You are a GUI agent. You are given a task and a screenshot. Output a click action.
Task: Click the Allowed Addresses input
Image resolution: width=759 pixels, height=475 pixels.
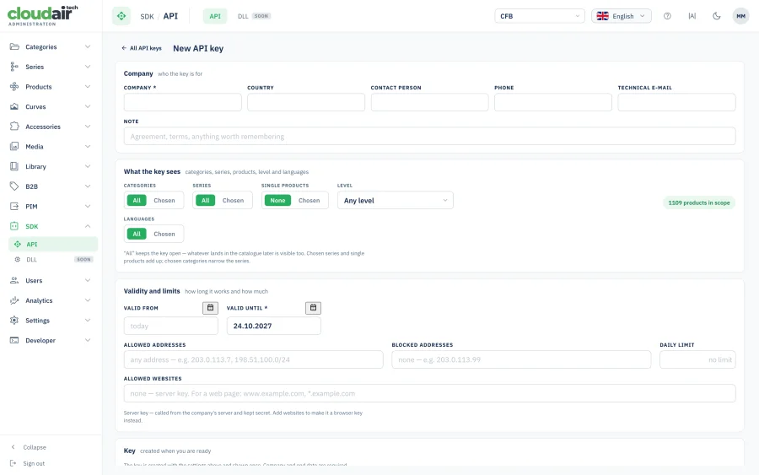254,359
